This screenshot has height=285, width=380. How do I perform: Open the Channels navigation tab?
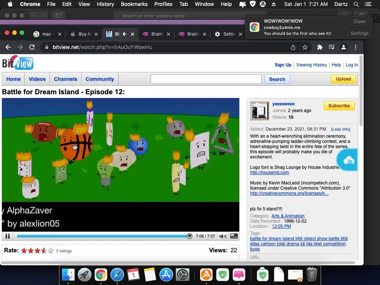(x=65, y=79)
